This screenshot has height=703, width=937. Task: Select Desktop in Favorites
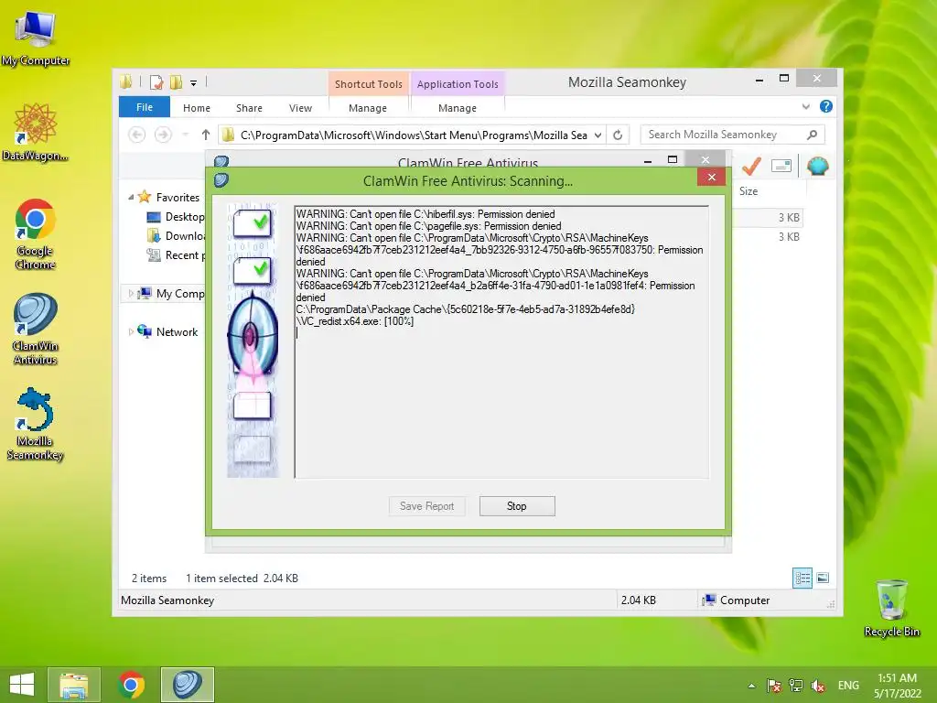(x=185, y=216)
